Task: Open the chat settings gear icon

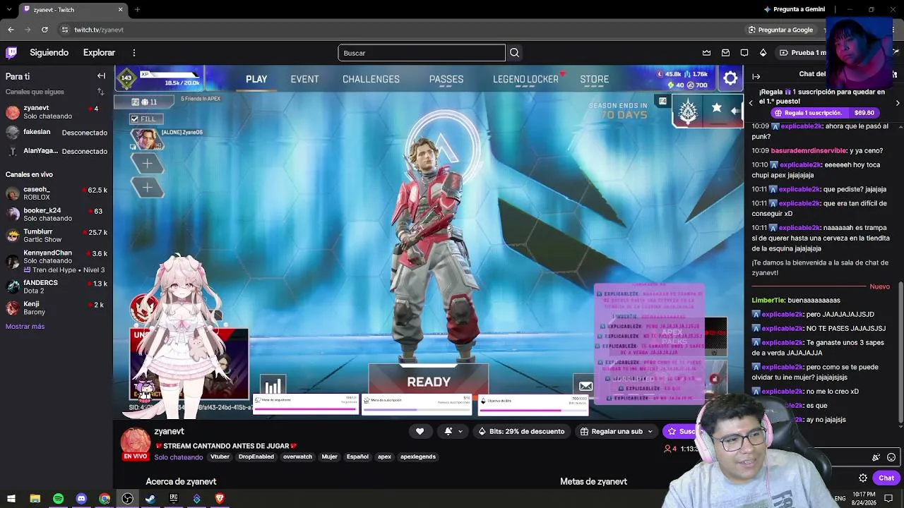Action: tap(863, 478)
